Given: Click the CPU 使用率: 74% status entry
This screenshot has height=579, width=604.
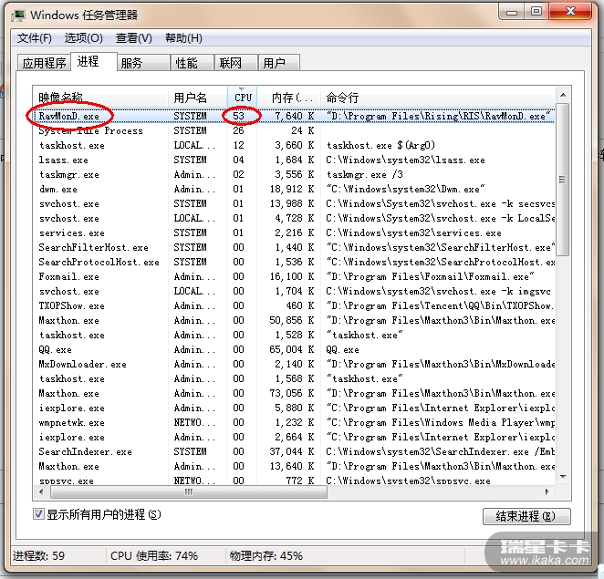Looking at the screenshot, I should pyautogui.click(x=154, y=555).
